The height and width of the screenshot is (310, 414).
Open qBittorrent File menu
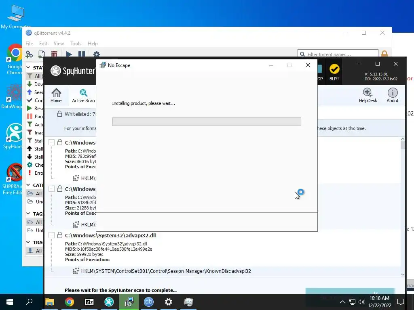point(29,44)
